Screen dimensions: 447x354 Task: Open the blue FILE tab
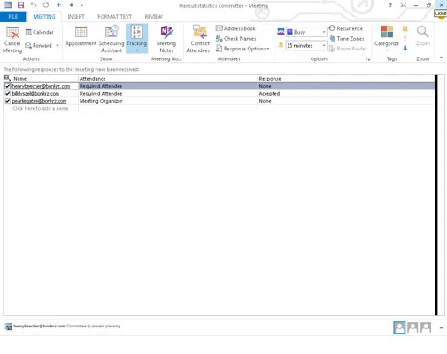[x=12, y=17]
